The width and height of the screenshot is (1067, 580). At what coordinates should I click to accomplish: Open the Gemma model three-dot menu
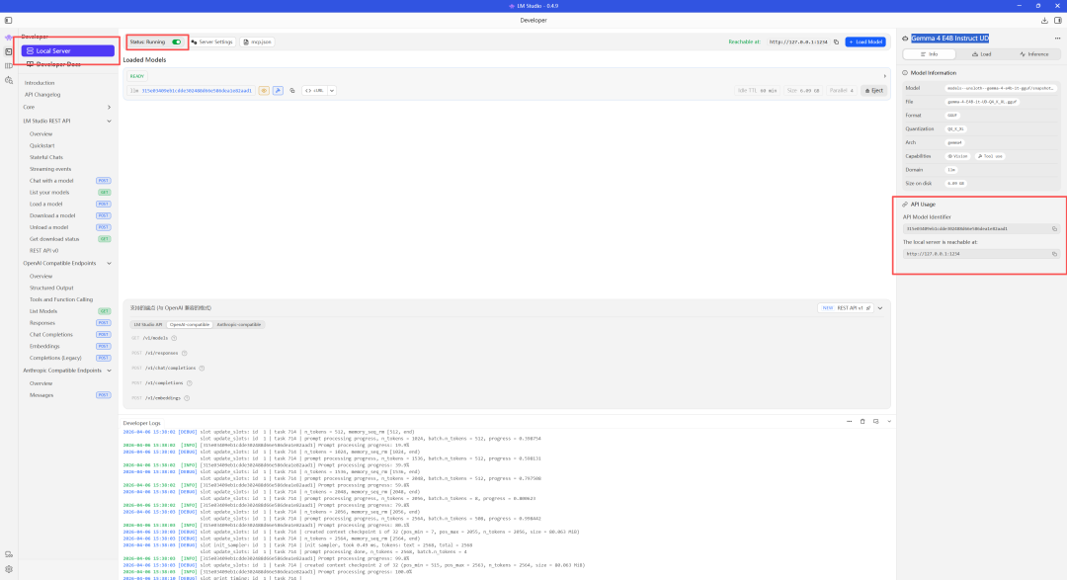pos(1057,39)
